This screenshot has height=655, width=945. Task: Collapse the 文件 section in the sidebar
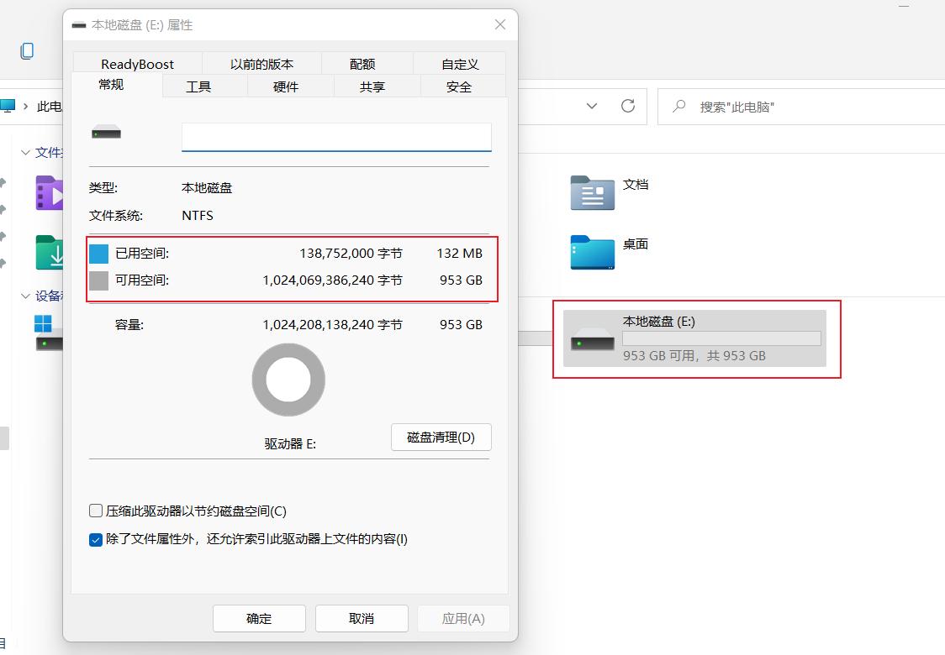(x=24, y=153)
